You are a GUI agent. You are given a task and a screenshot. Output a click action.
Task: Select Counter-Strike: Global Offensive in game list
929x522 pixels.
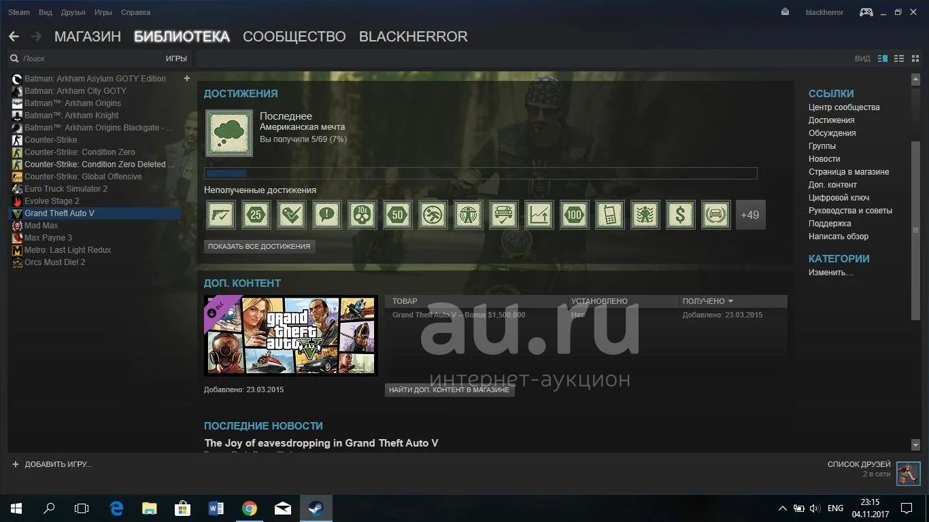pyautogui.click(x=83, y=177)
